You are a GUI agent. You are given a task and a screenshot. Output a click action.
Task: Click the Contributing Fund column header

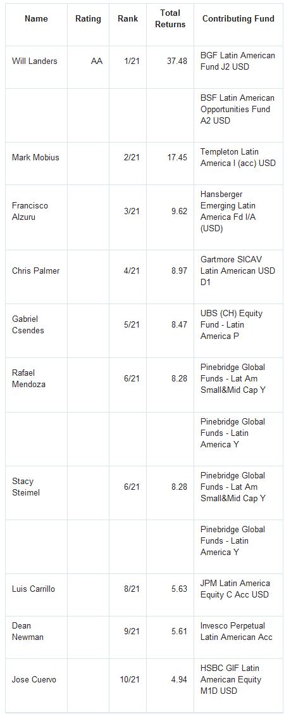(238, 19)
